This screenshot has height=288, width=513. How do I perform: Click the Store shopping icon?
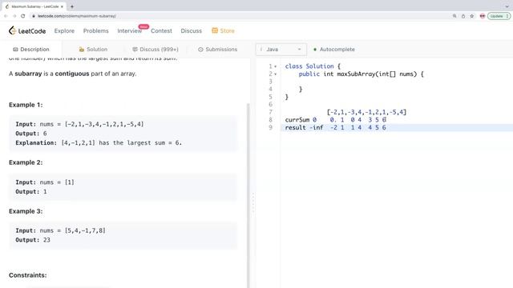(x=215, y=30)
